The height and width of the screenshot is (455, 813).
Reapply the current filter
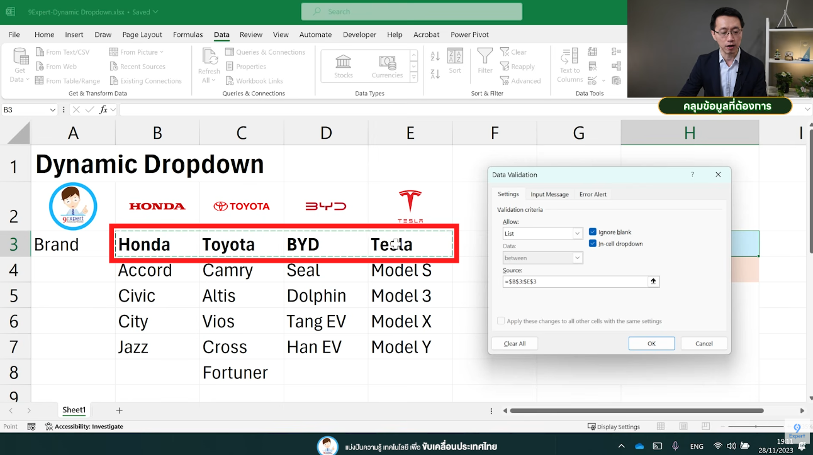point(517,67)
